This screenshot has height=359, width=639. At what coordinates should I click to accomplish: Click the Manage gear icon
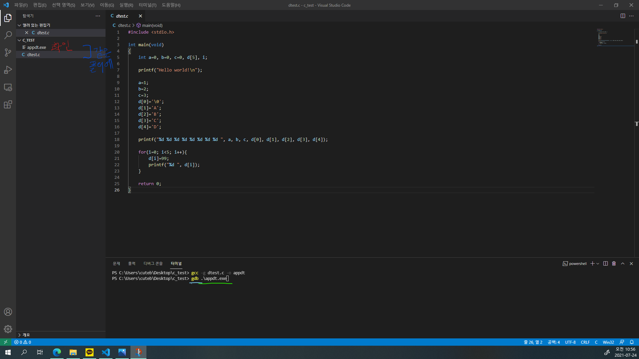pyautogui.click(x=8, y=329)
